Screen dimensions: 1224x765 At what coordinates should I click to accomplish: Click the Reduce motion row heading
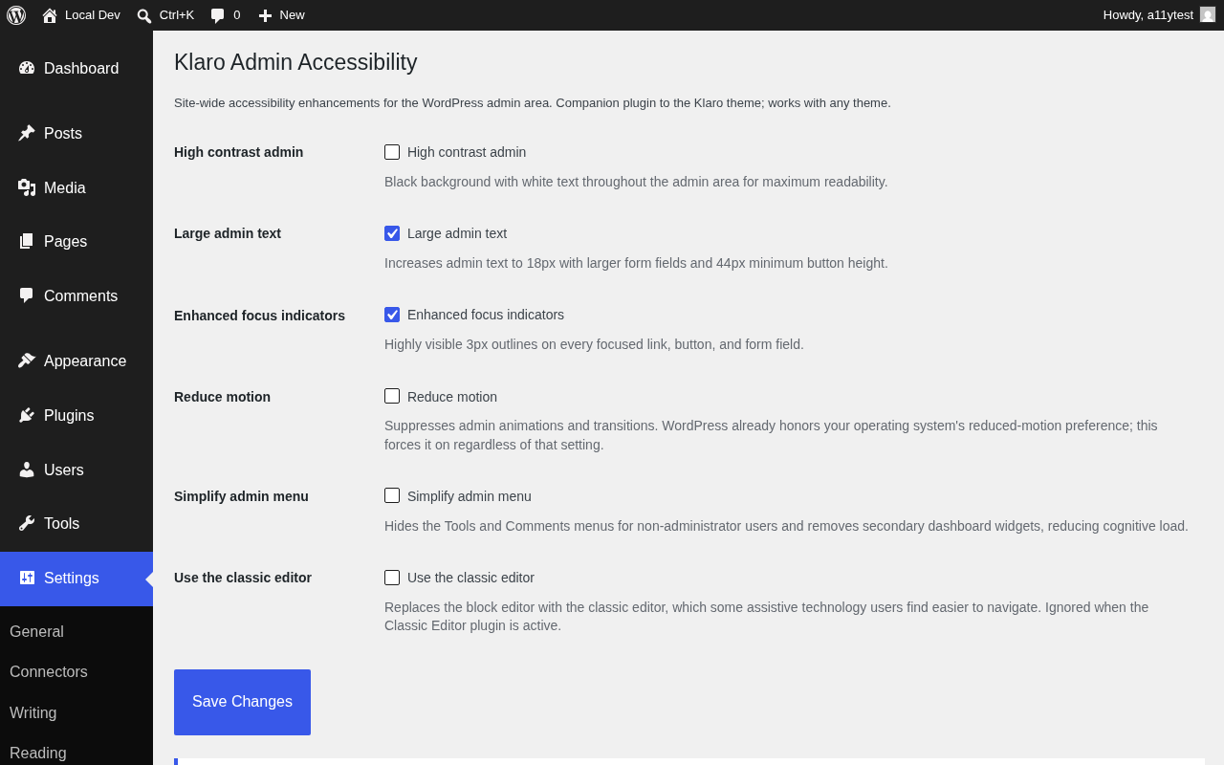point(223,397)
